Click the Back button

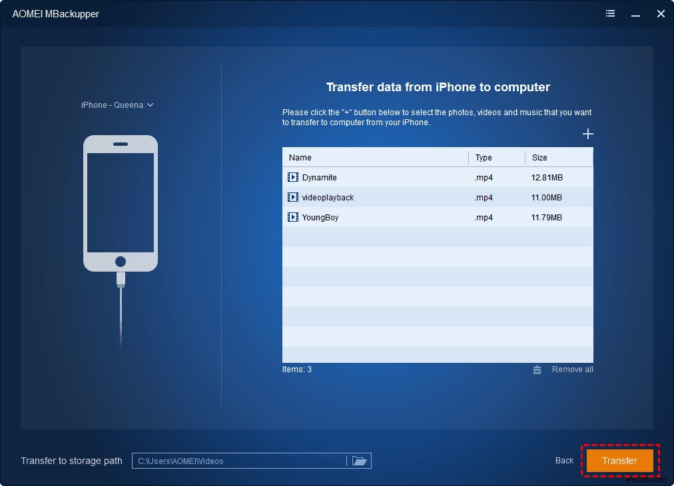click(x=563, y=460)
